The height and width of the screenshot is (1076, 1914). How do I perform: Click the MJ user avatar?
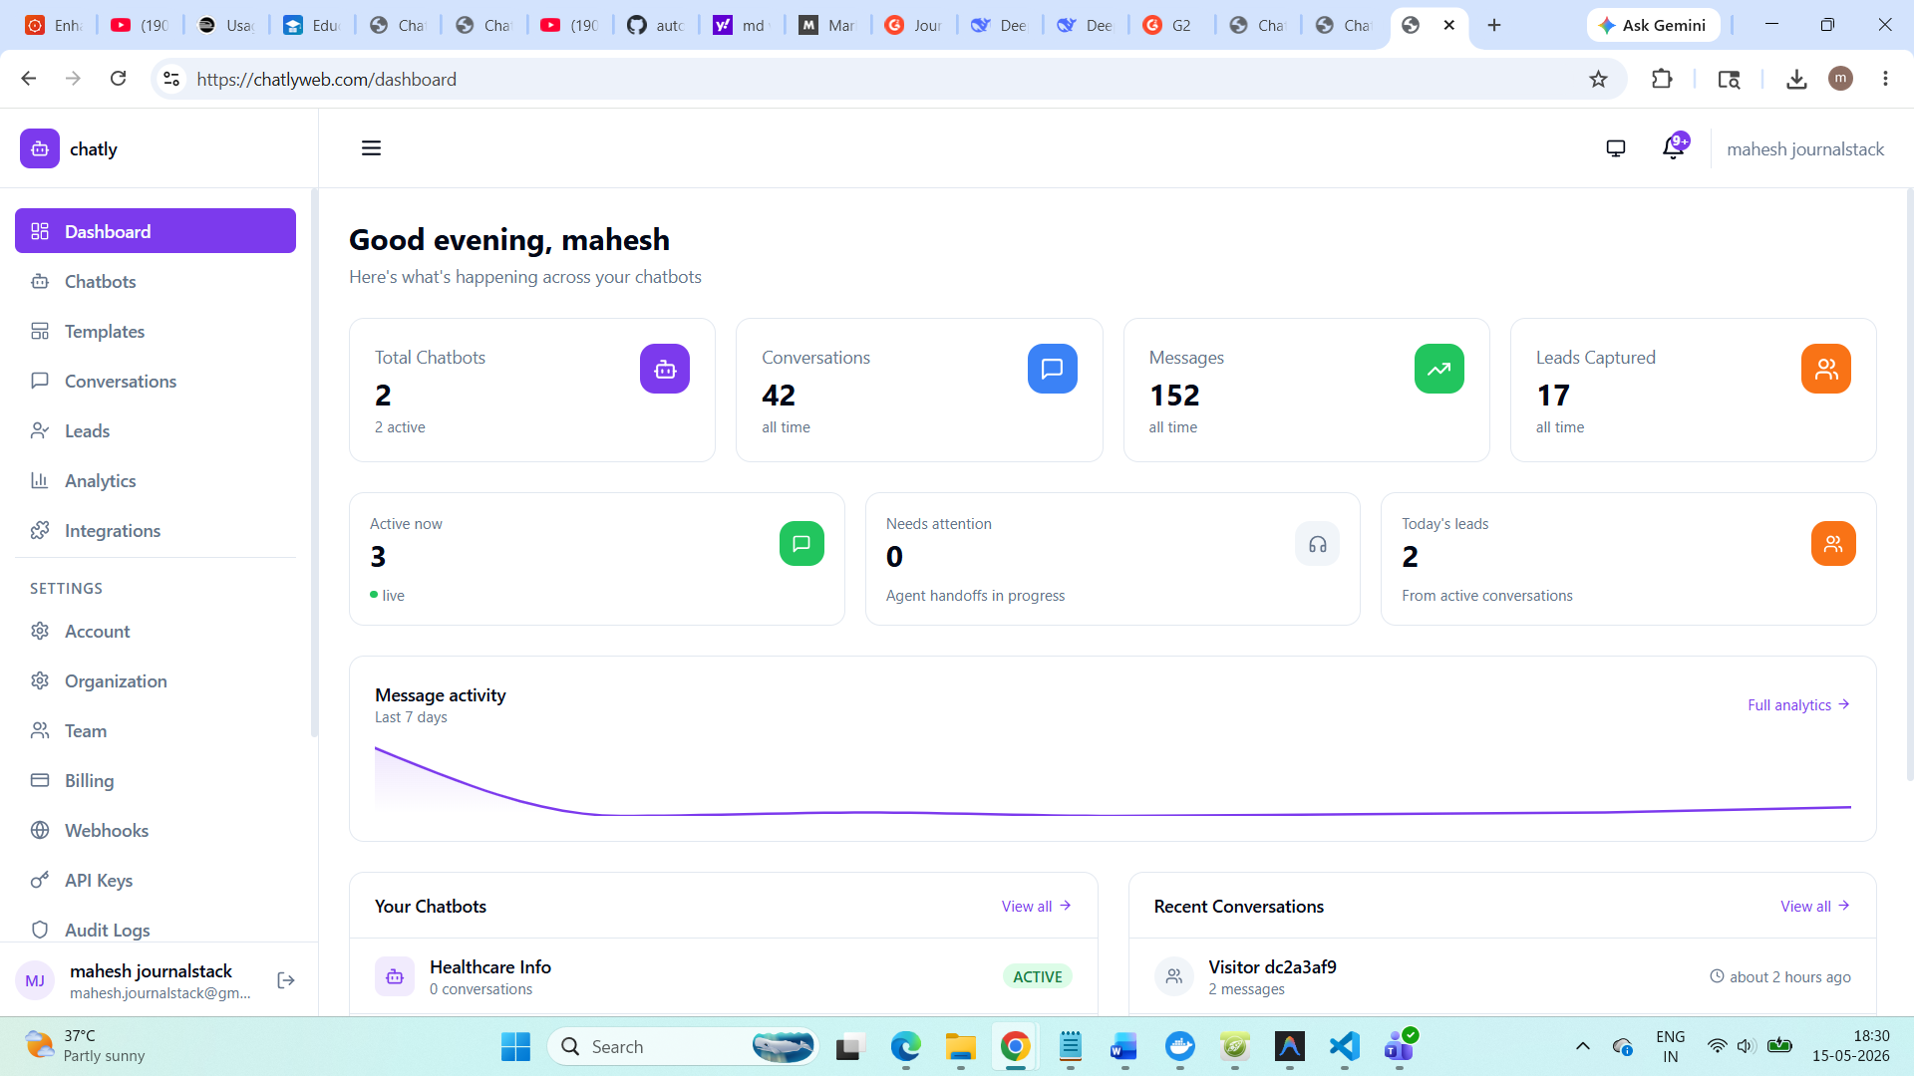click(x=35, y=980)
